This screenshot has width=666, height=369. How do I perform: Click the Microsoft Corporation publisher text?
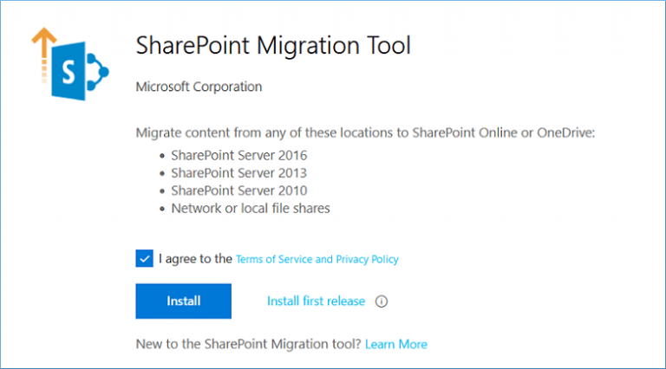pyautogui.click(x=199, y=87)
